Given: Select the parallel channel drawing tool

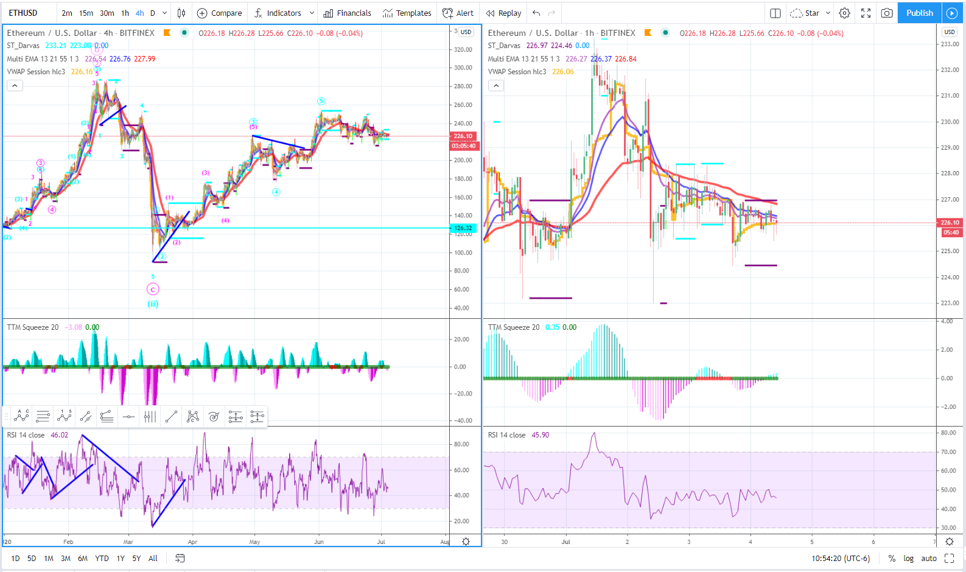Looking at the screenshot, I should (86, 416).
